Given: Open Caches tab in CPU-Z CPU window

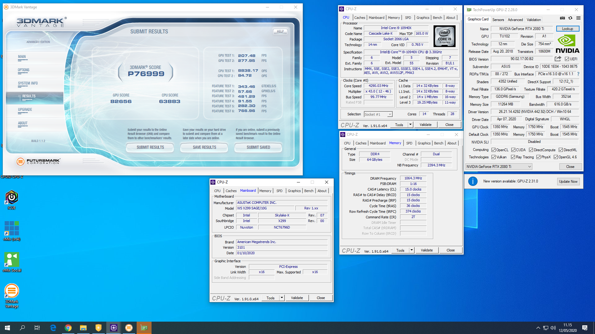Looking at the screenshot, I should pyautogui.click(x=359, y=18).
